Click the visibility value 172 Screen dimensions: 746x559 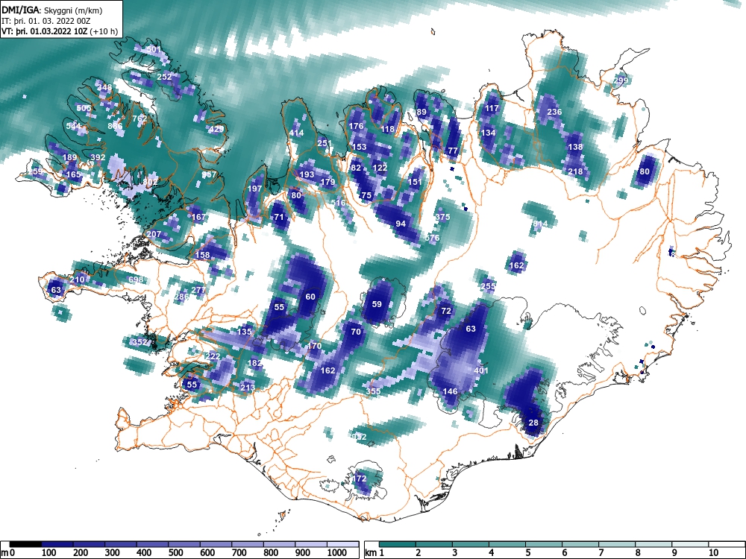pyautogui.click(x=360, y=479)
